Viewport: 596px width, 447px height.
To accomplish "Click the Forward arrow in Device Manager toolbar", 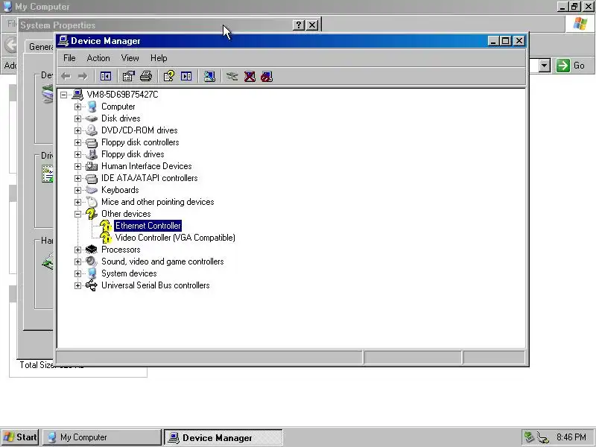I will coord(83,77).
